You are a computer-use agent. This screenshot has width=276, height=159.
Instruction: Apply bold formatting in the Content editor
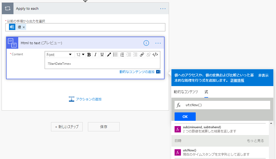pos(89,54)
